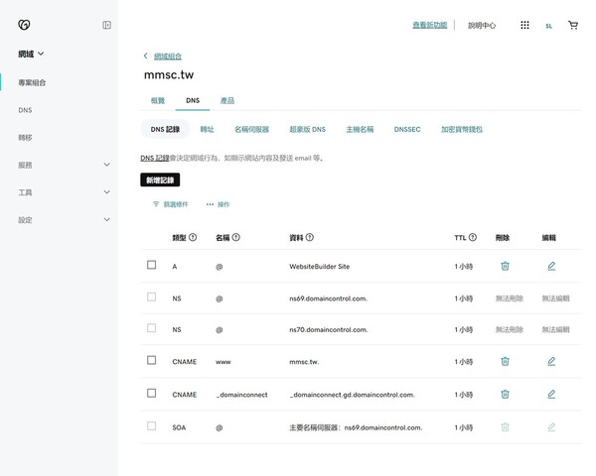
Task: Check the A record checkbox
Action: 151,265
